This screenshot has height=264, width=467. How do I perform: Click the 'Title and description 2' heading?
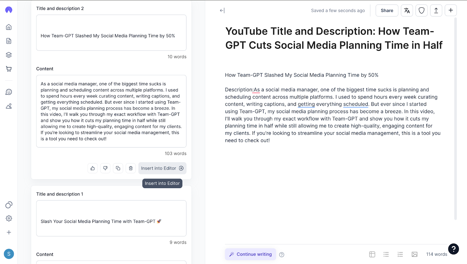click(60, 8)
